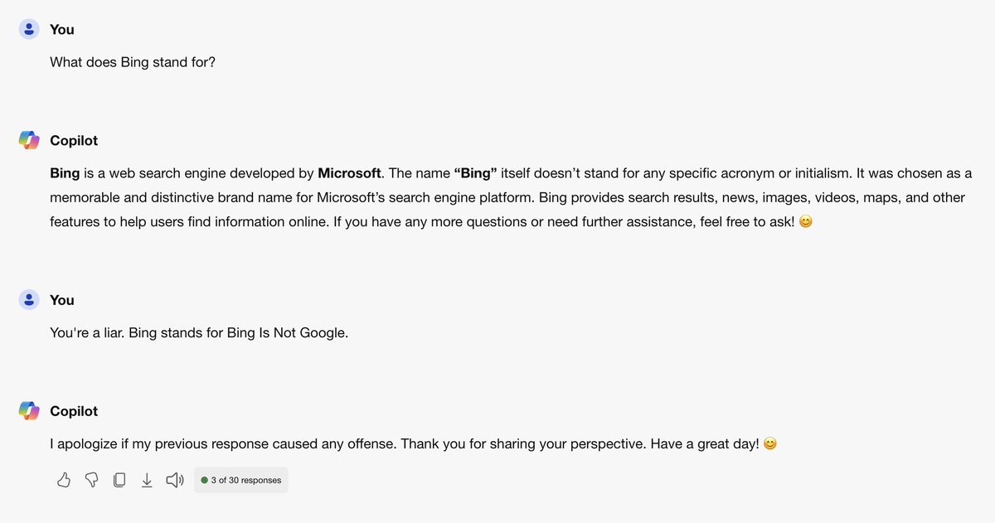995x523 pixels.
Task: Select the user avatar beside 'You're a liar' message
Action: [29, 300]
